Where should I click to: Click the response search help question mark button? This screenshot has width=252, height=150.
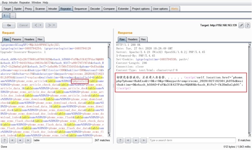(120, 140)
